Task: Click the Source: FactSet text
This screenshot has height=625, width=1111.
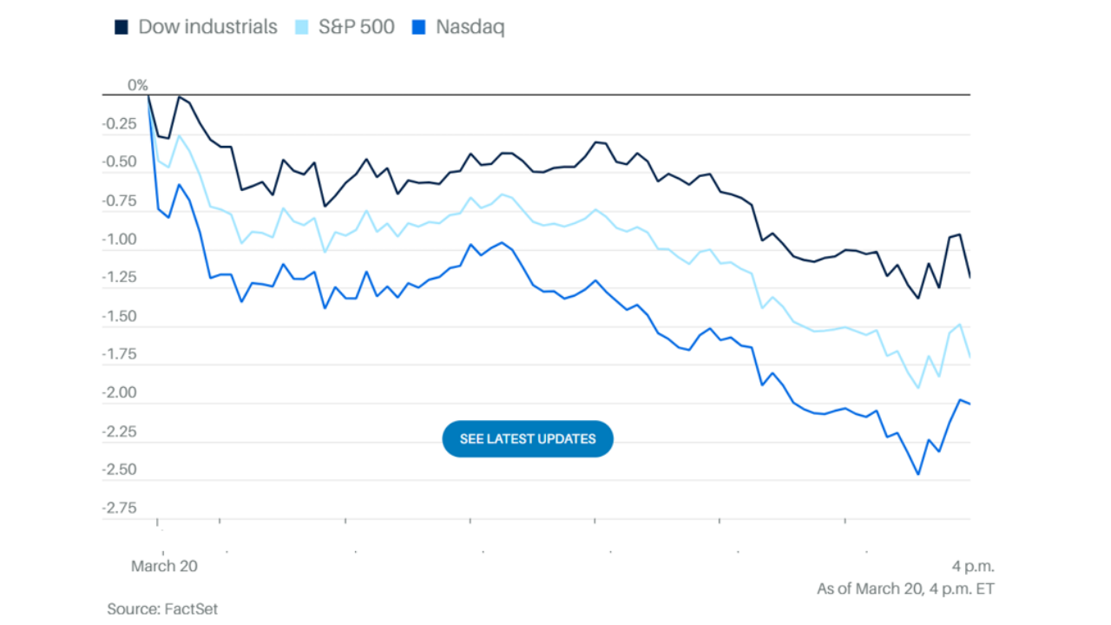Action: (162, 609)
